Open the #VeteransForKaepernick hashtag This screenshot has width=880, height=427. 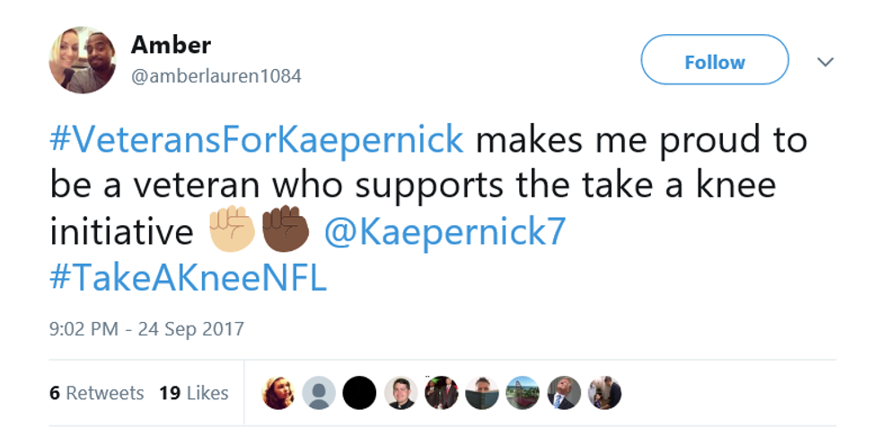tap(258, 140)
